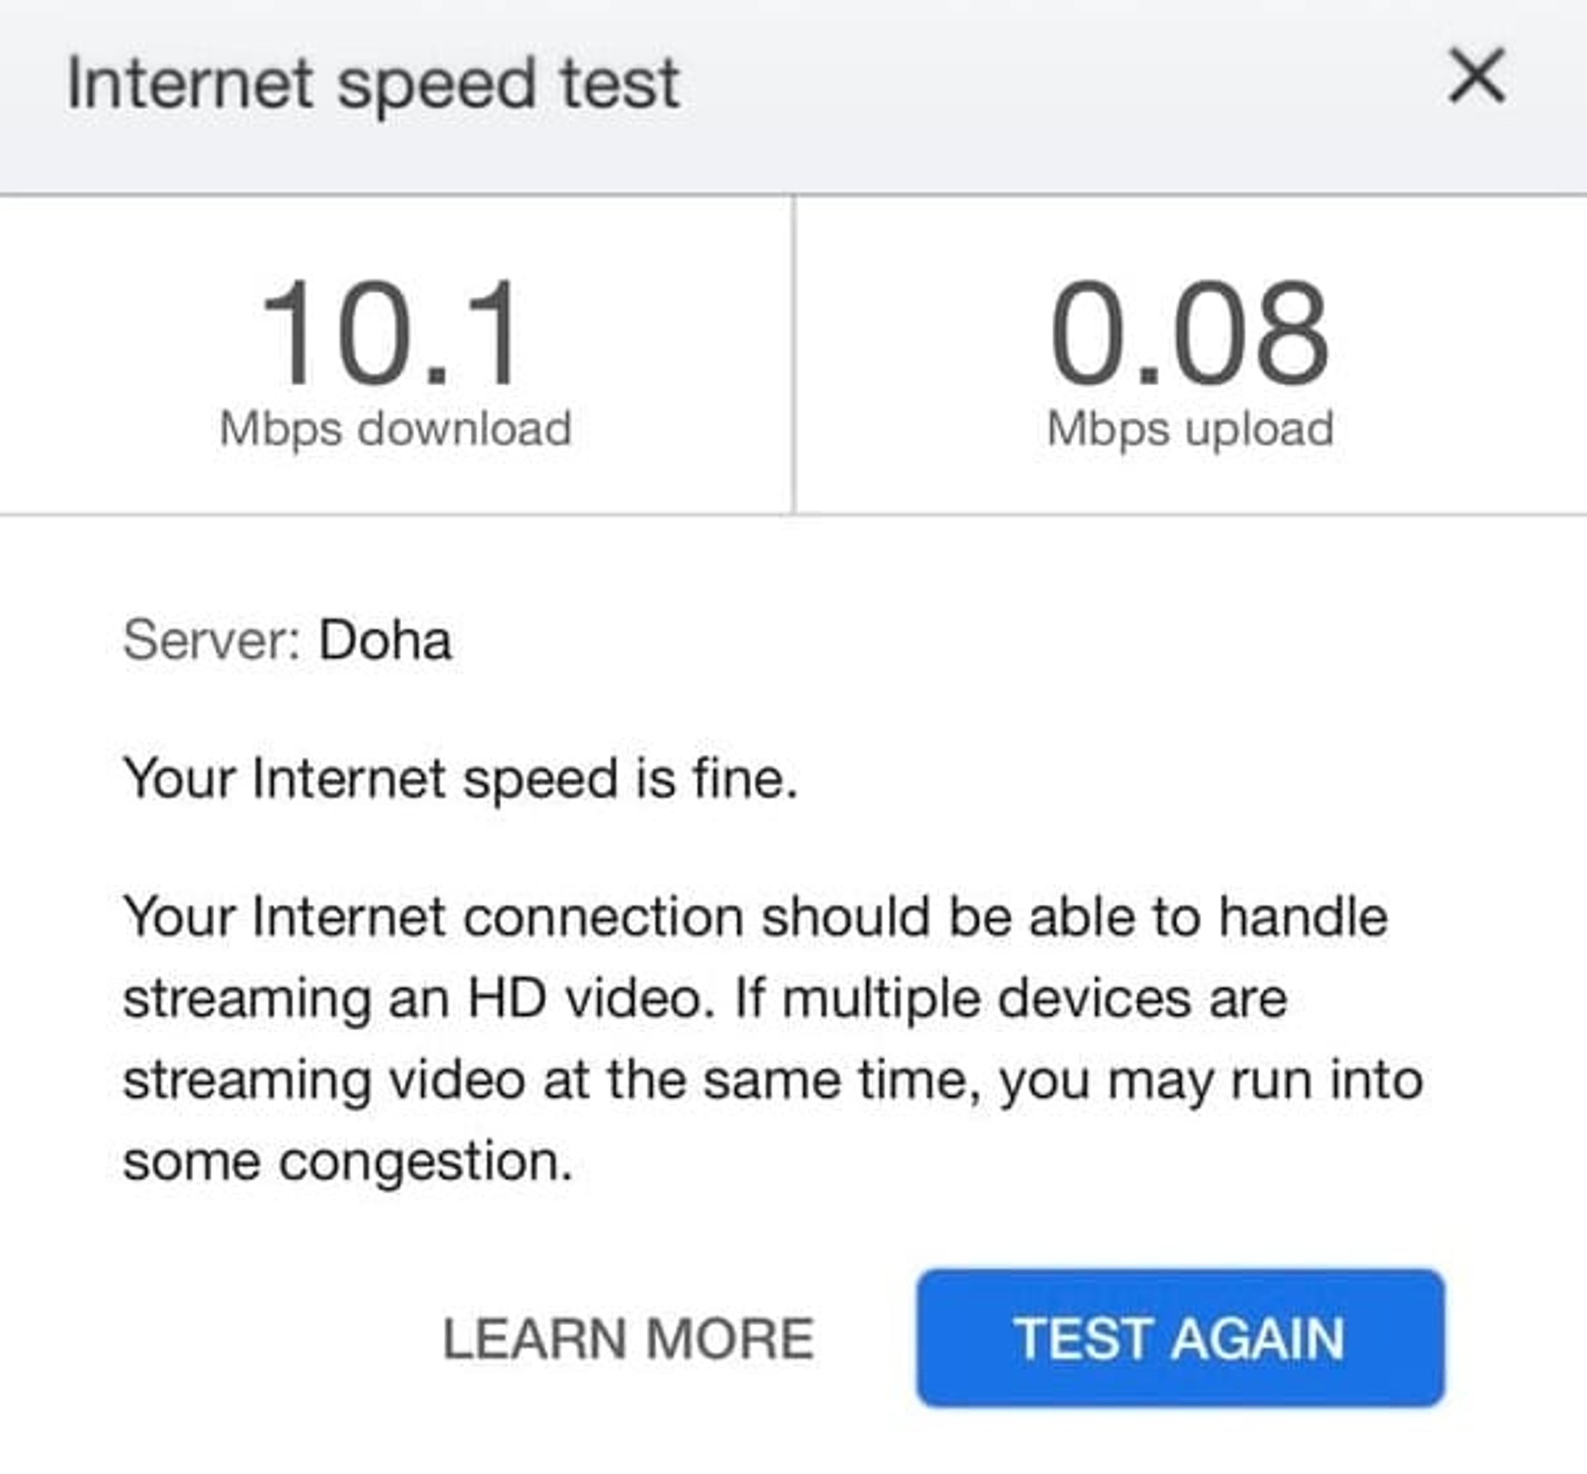Select the Doha server name
Image resolution: width=1587 pixels, height=1474 pixels.
coord(386,641)
